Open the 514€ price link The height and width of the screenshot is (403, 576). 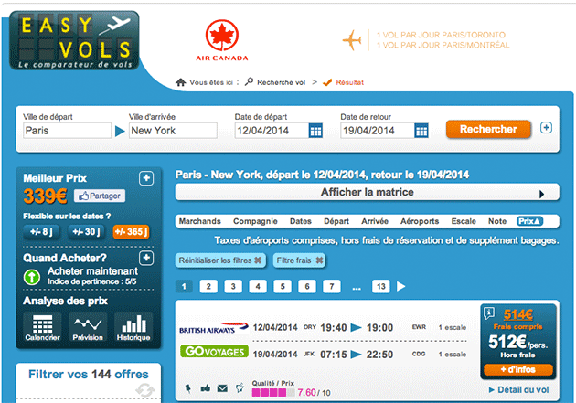tap(518, 314)
